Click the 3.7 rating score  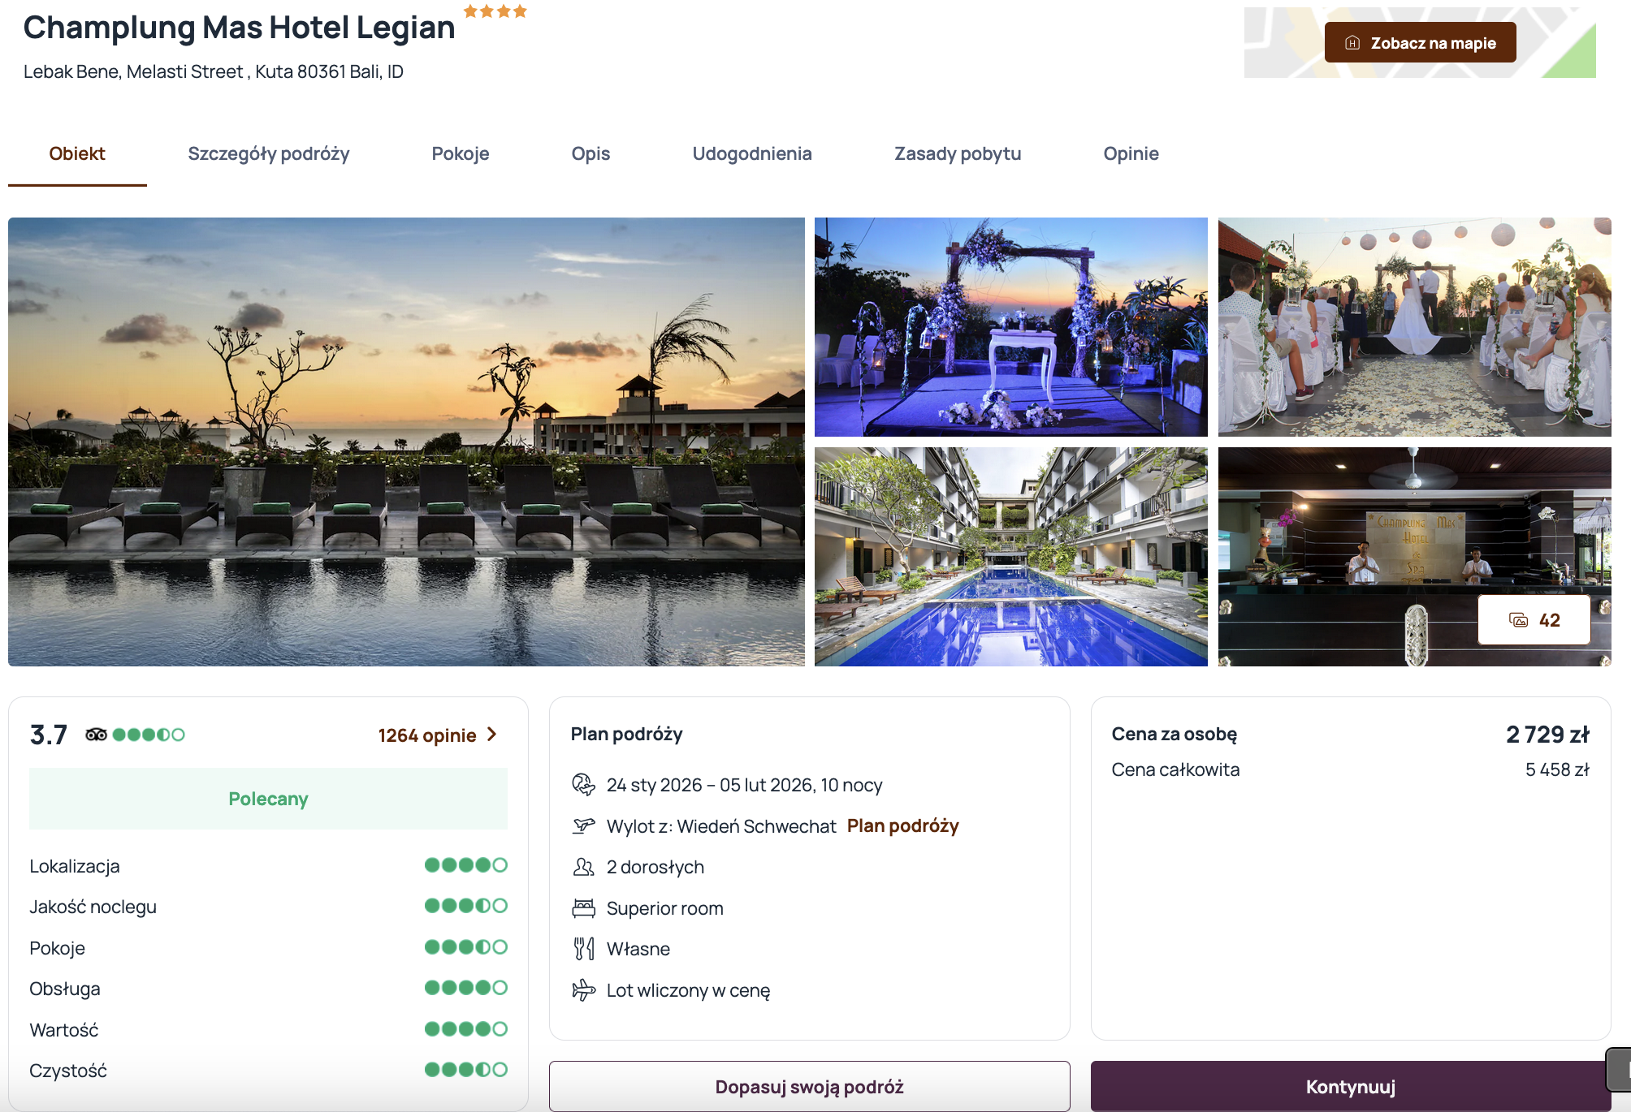[x=49, y=735]
